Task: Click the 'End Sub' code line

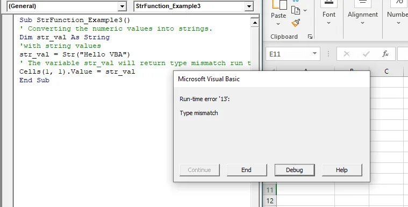Action: click(34, 80)
